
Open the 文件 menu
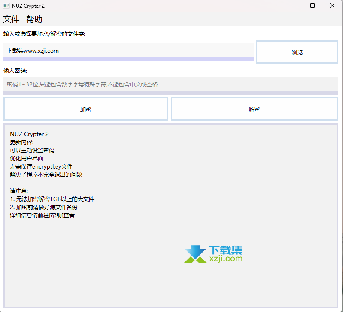pos(11,19)
